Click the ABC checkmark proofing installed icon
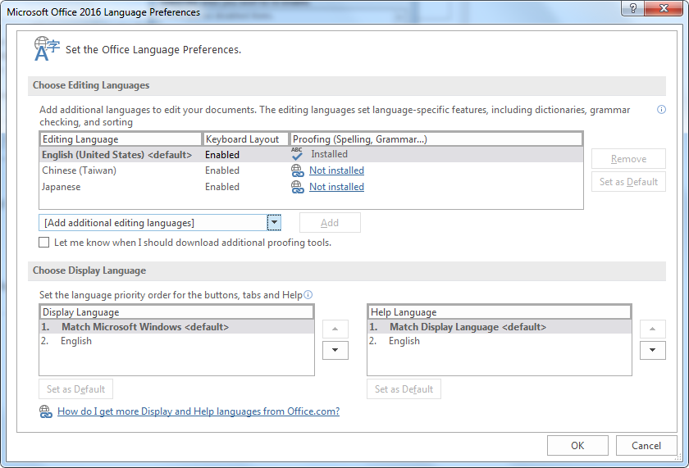689x468 pixels. pyautogui.click(x=297, y=154)
